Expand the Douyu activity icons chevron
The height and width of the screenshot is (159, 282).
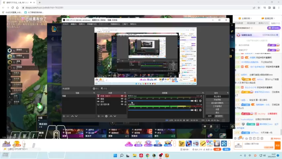[174, 143]
